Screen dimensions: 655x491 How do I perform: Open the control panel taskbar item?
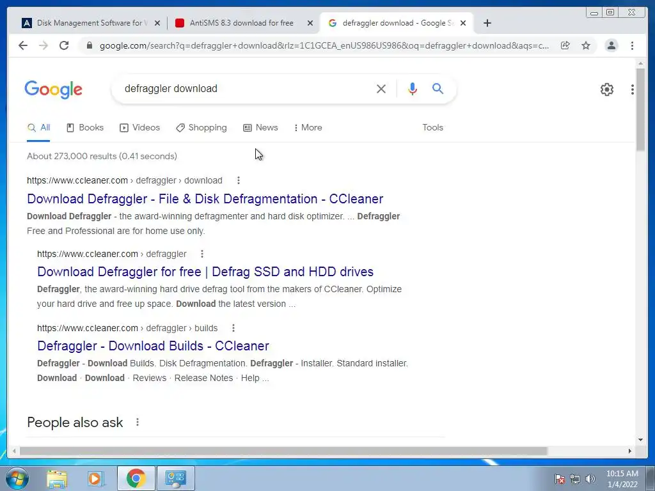175,478
